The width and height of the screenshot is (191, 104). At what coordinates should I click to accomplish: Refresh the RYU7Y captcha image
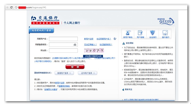pyautogui.click(x=94, y=51)
